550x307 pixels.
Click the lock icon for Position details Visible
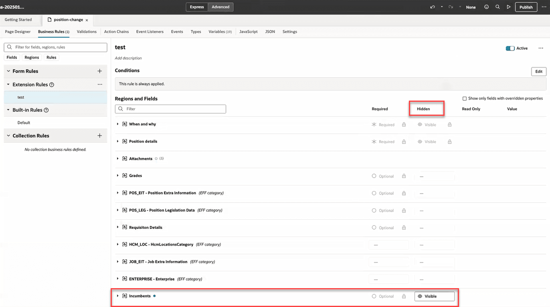[x=450, y=141]
